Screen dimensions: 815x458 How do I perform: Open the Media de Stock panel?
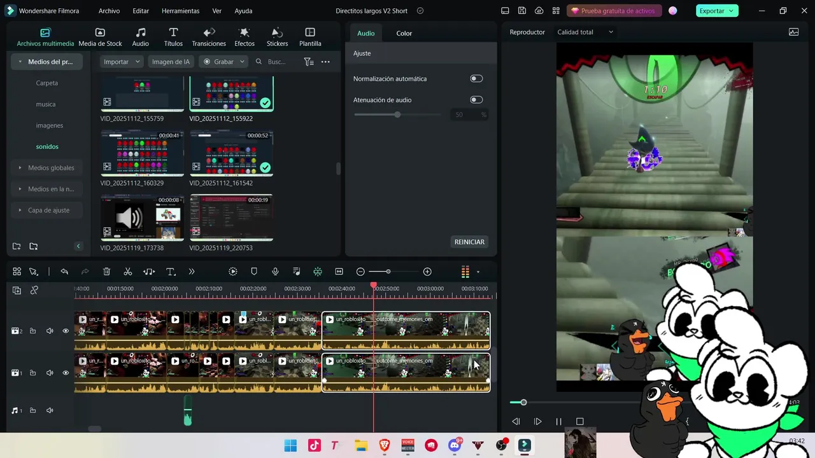100,38
